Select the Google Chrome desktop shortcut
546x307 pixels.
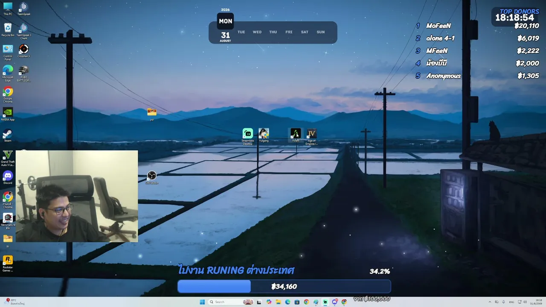[8, 94]
